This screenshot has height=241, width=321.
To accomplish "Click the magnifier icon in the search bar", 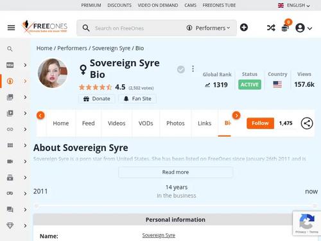I will pos(86,28).
